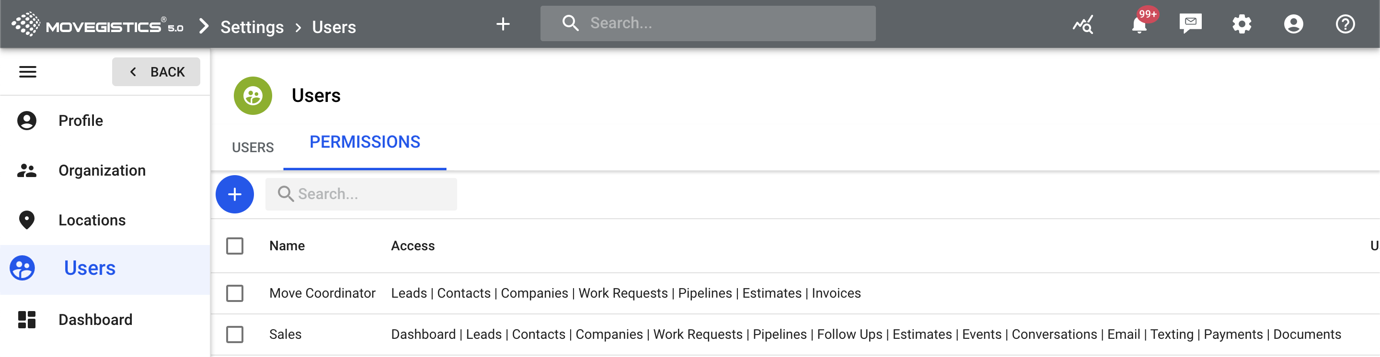Image resolution: width=1380 pixels, height=357 pixels.
Task: Open the messages chat icon
Action: pyautogui.click(x=1190, y=23)
